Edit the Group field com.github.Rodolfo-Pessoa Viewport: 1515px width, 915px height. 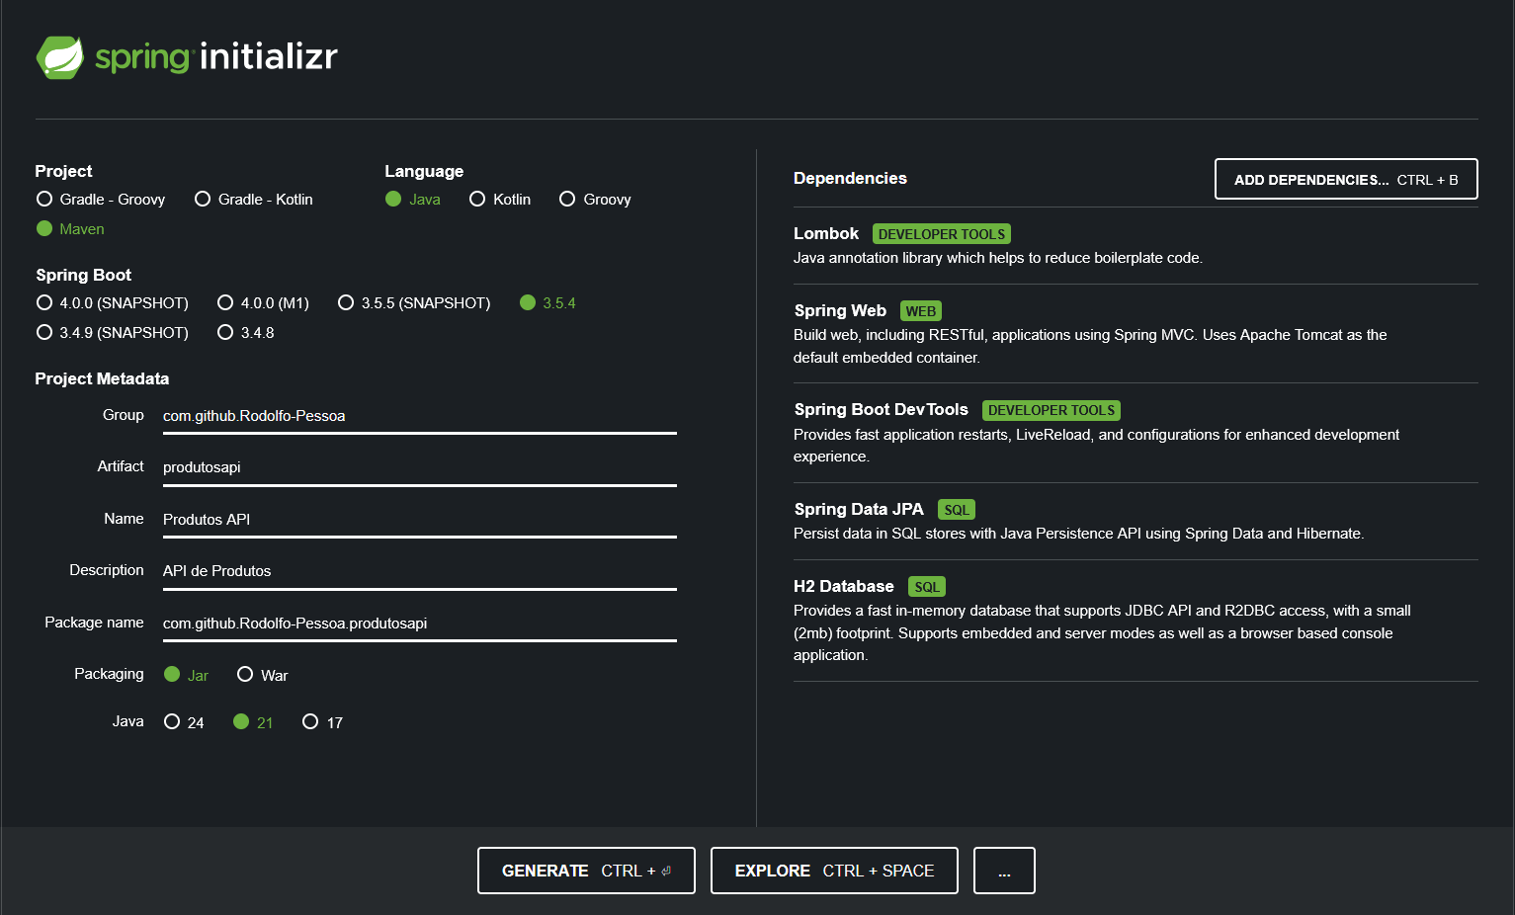tap(420, 416)
